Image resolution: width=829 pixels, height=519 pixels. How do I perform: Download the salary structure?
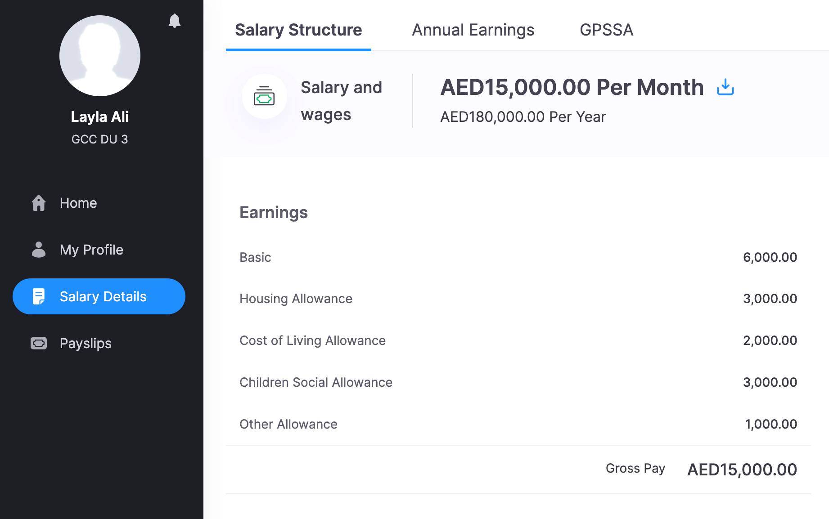pos(725,87)
